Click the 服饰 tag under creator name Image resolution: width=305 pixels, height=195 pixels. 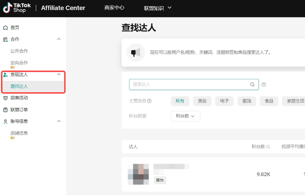[x=160, y=180]
